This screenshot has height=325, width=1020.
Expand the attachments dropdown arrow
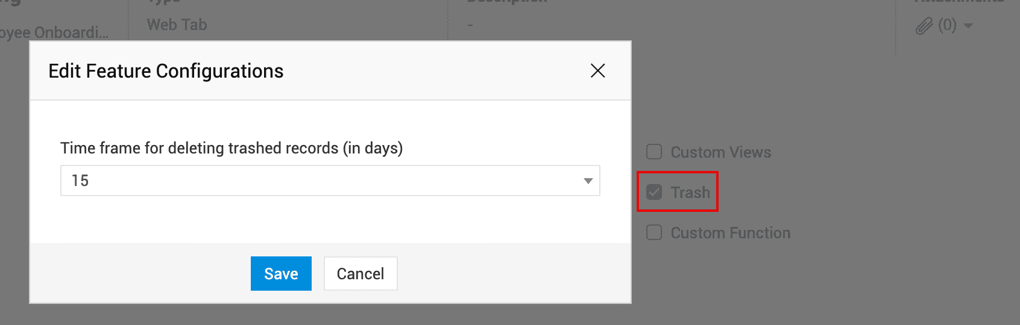968,26
